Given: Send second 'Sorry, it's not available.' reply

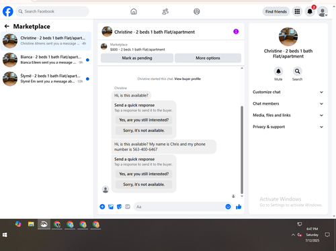Looking at the screenshot, I should click(x=144, y=185).
